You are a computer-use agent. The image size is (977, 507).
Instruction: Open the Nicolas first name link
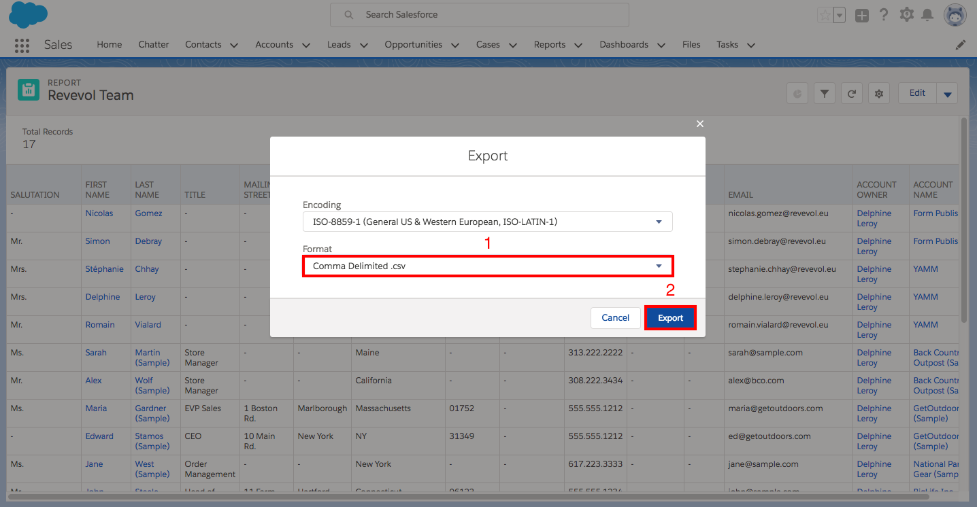click(x=99, y=213)
